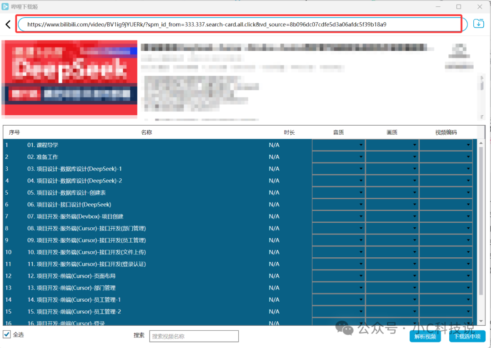Open 视频编码 dropdown for row 03 数据库设计-1

pos(446,169)
